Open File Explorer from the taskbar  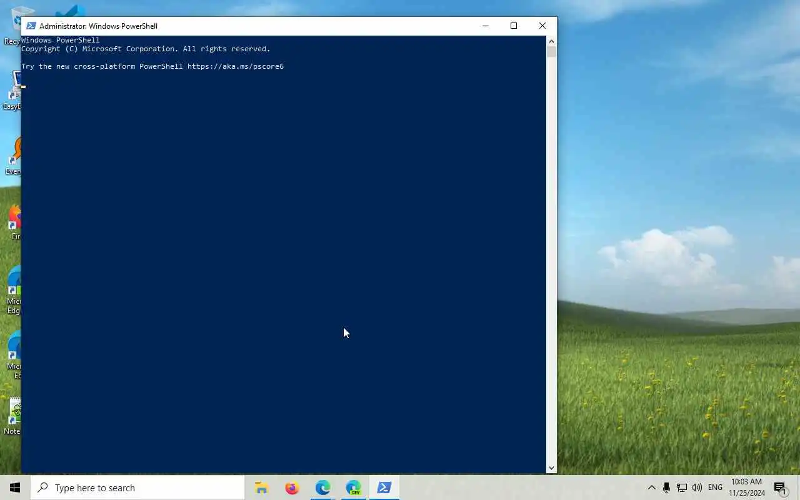tap(261, 487)
